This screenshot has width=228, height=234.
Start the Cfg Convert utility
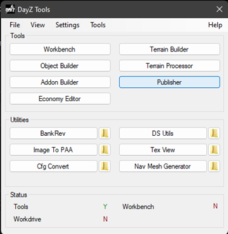point(54,166)
